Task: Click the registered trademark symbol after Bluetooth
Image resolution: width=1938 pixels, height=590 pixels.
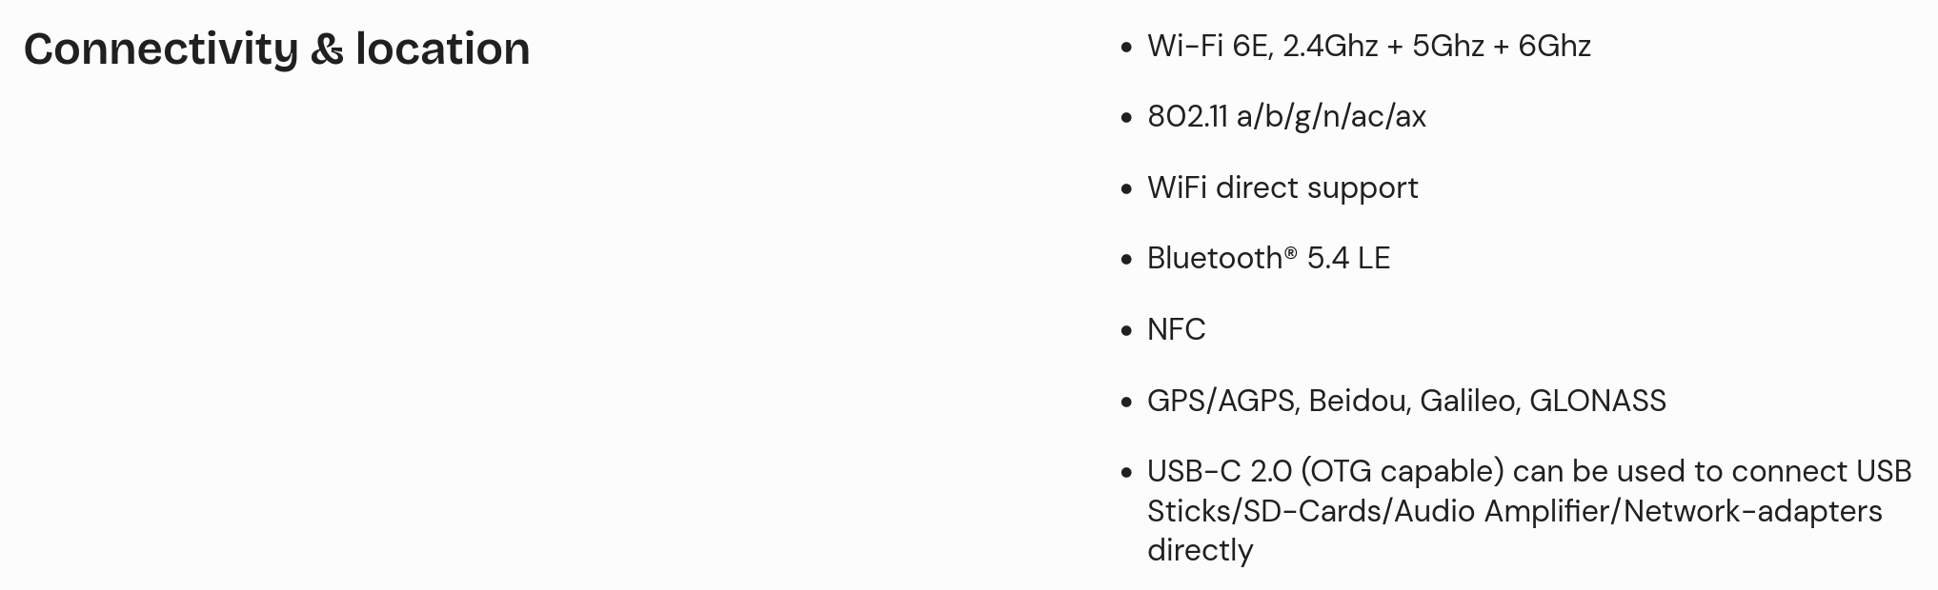Action: coord(1290,253)
